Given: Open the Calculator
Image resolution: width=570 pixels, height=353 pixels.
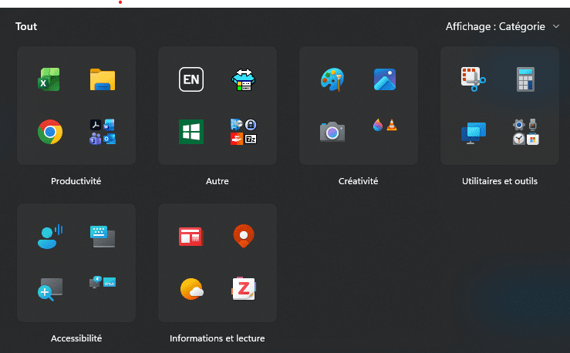Looking at the screenshot, I should 526,79.
